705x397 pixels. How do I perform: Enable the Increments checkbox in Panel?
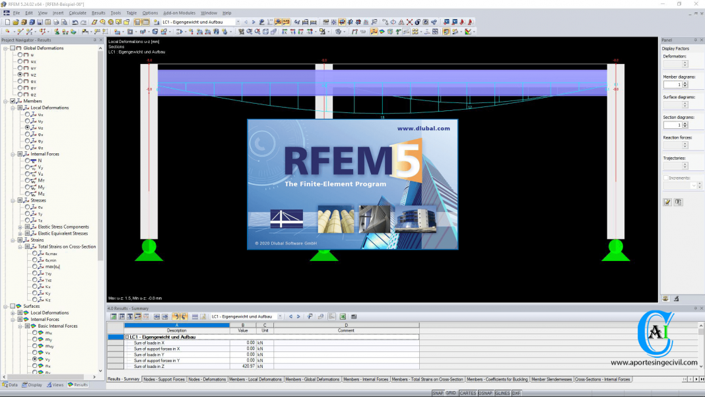coord(666,178)
